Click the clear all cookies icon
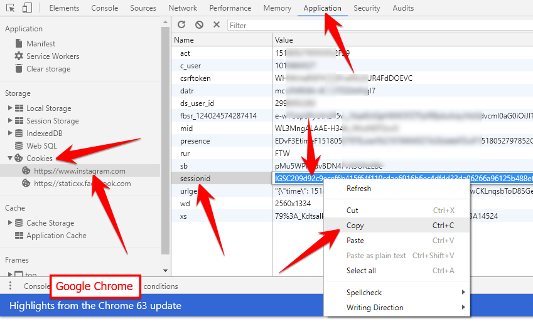The height and width of the screenshot is (324, 533). (199, 25)
